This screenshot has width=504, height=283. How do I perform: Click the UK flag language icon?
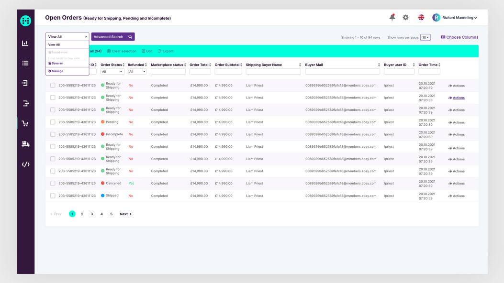coord(421,18)
